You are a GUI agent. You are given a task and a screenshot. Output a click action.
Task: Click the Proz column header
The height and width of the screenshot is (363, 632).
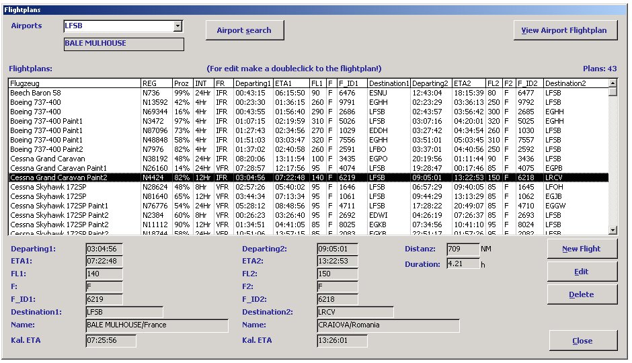pos(183,83)
